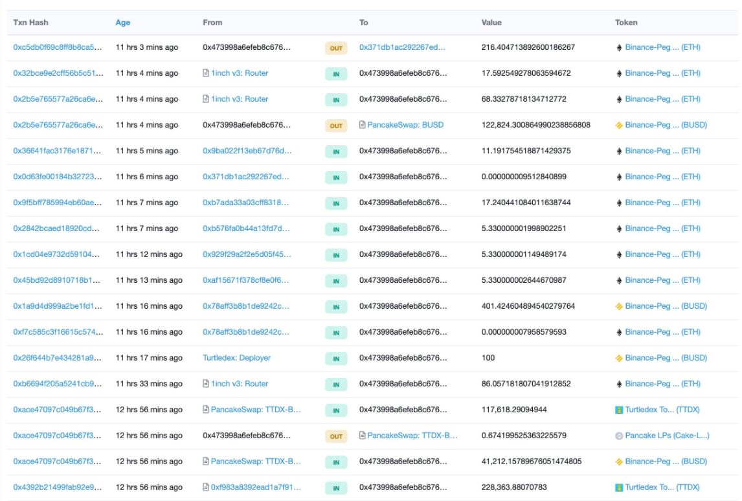Click the BUSD icon in the value 100 row
742x501 pixels.
click(x=619, y=358)
